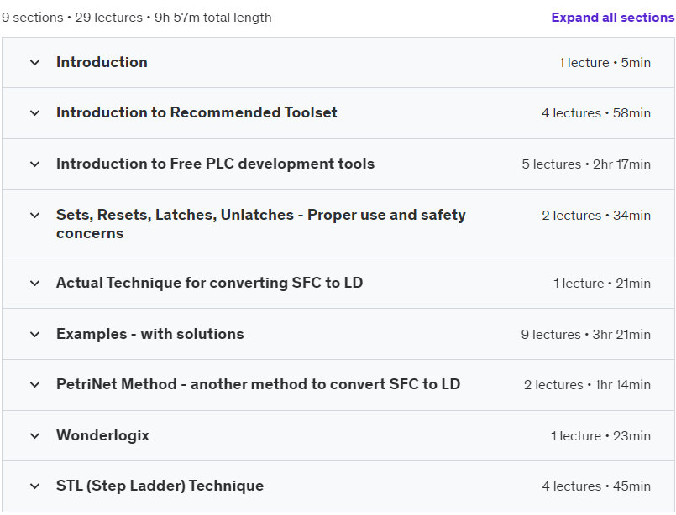Click the chevron beside the Introduction section
Viewport: 676px width, 515px height.
tap(34, 63)
